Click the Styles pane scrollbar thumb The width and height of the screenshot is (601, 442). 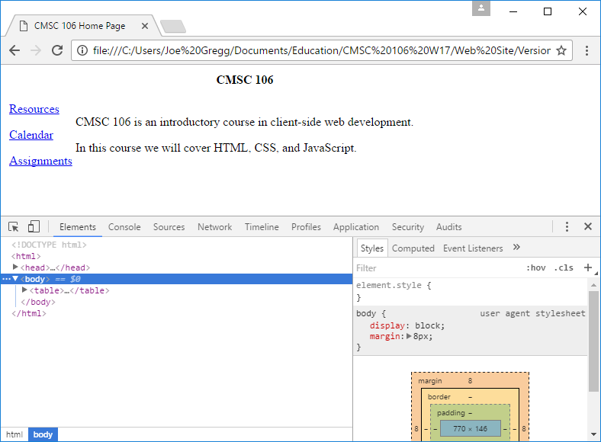tap(593, 341)
